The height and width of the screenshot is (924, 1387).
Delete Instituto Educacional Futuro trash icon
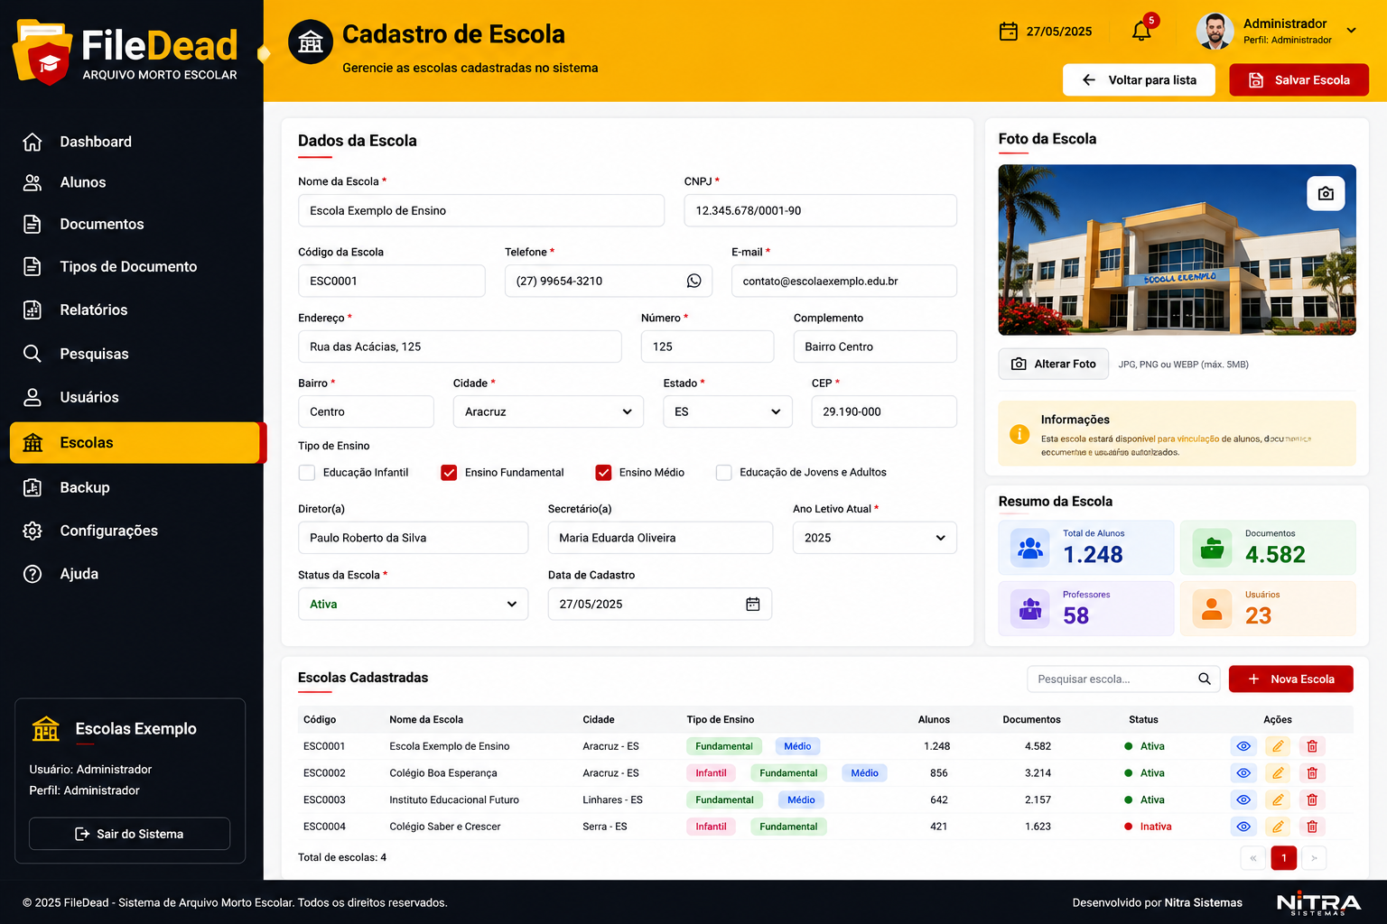(1312, 799)
